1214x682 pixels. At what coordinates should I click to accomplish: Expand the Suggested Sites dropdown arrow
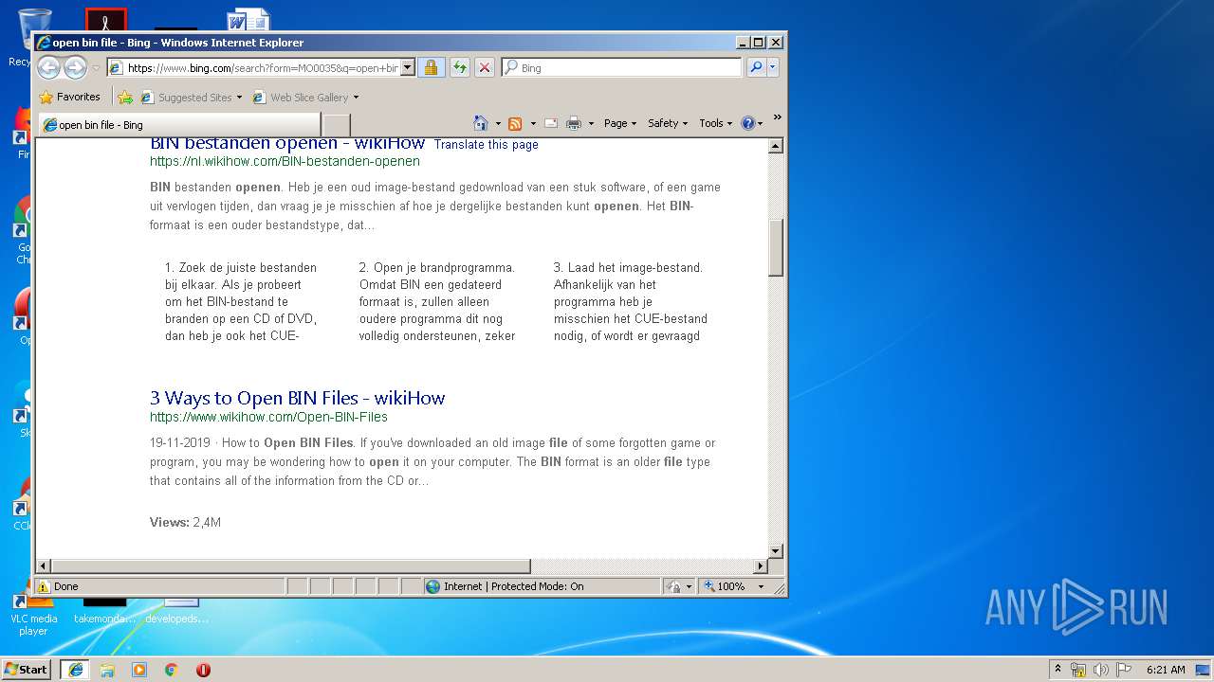pos(239,98)
